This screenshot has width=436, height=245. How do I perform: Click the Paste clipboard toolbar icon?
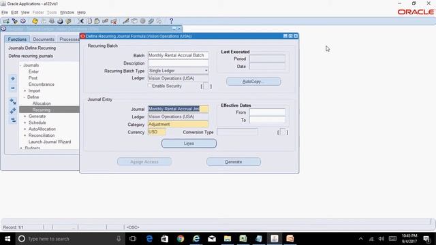pos(97,21)
